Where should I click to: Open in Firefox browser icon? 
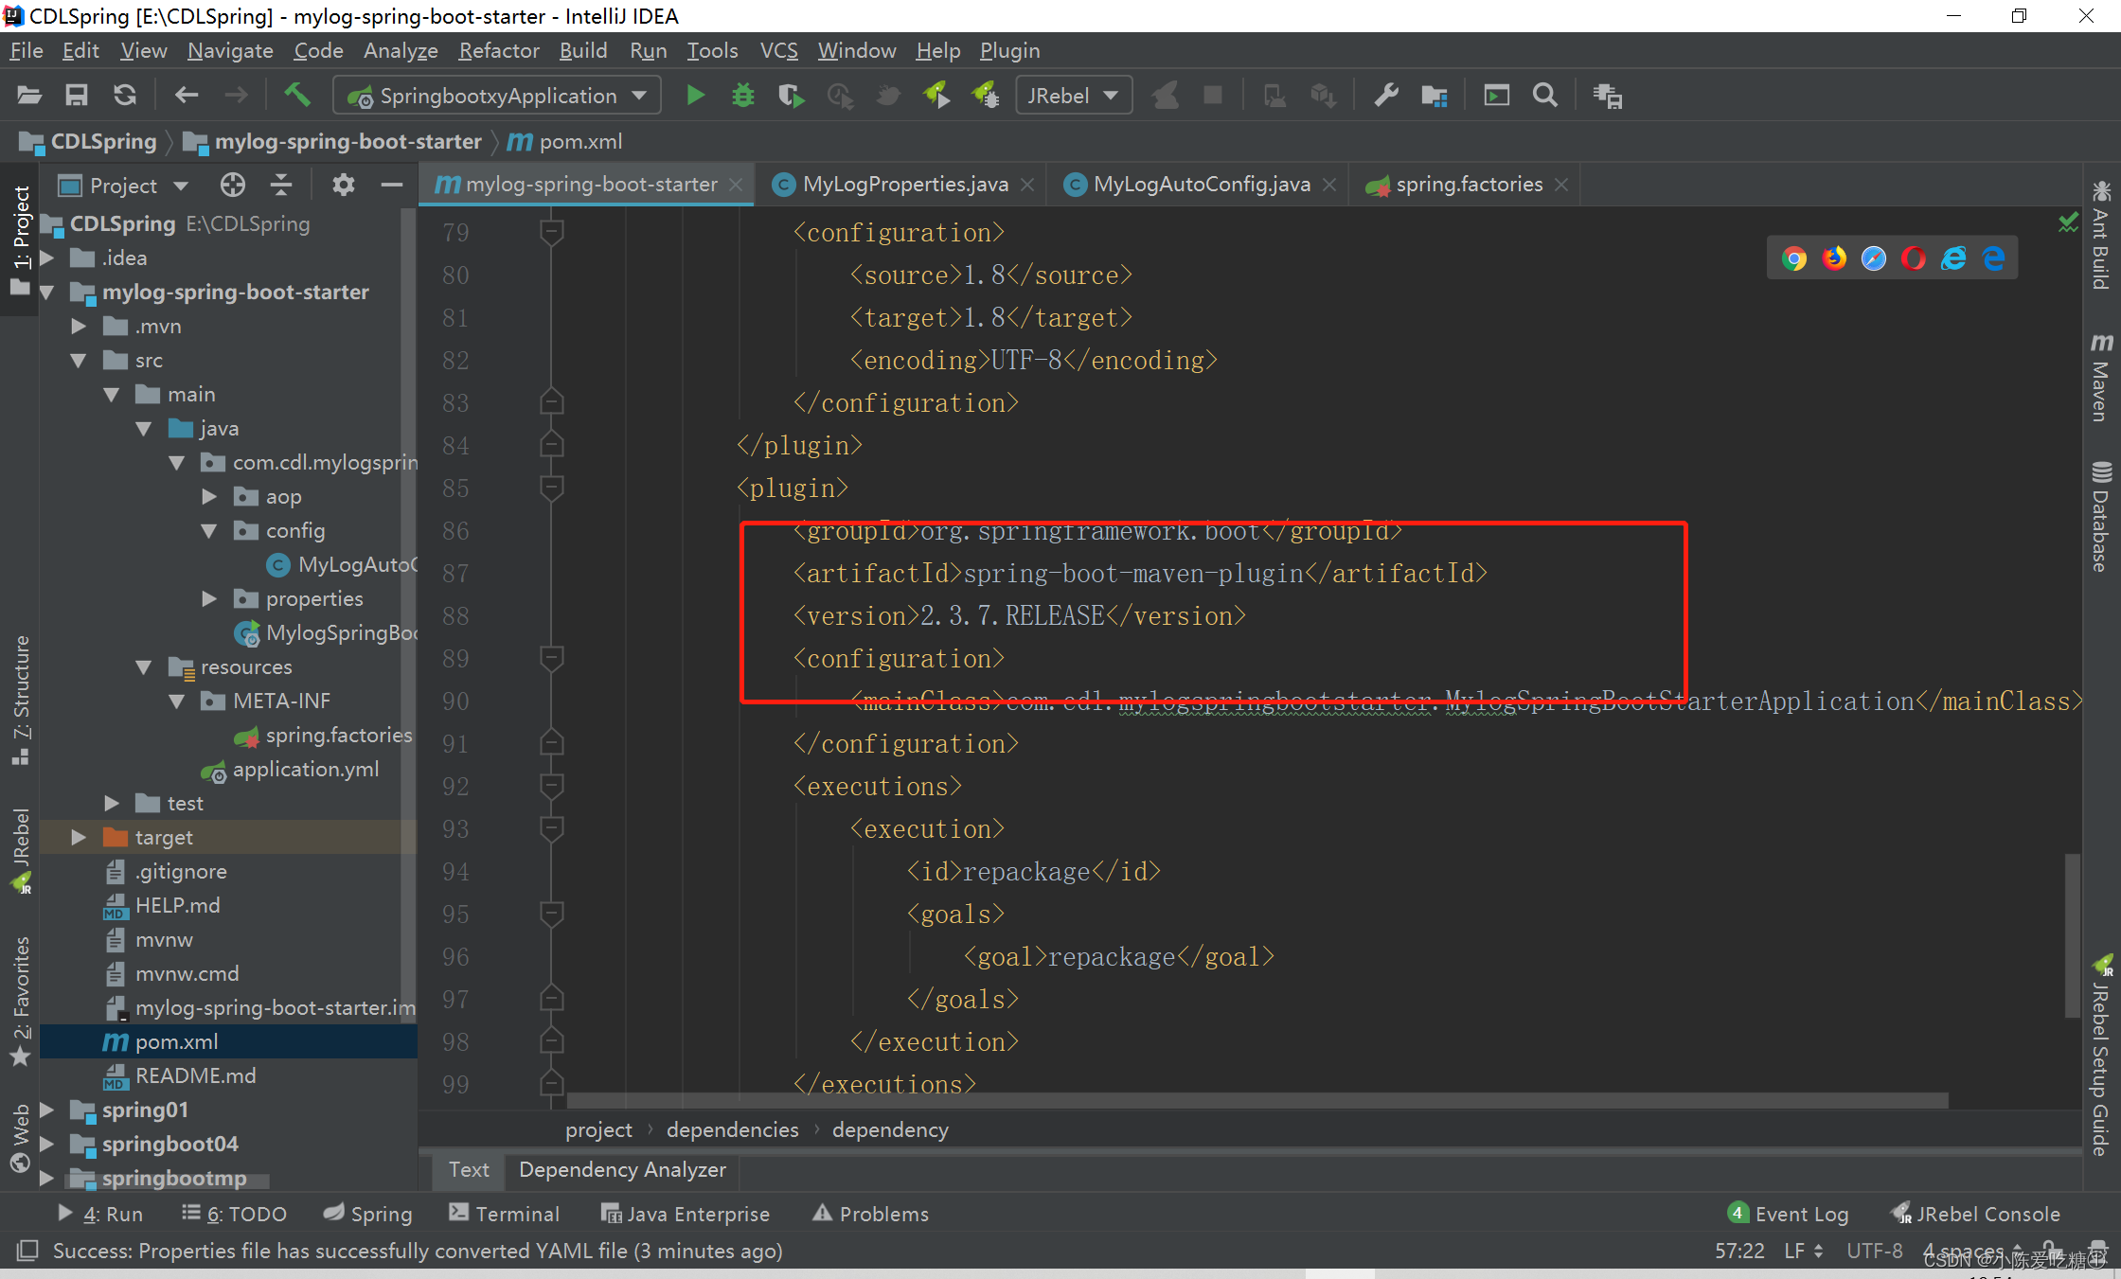(1834, 258)
